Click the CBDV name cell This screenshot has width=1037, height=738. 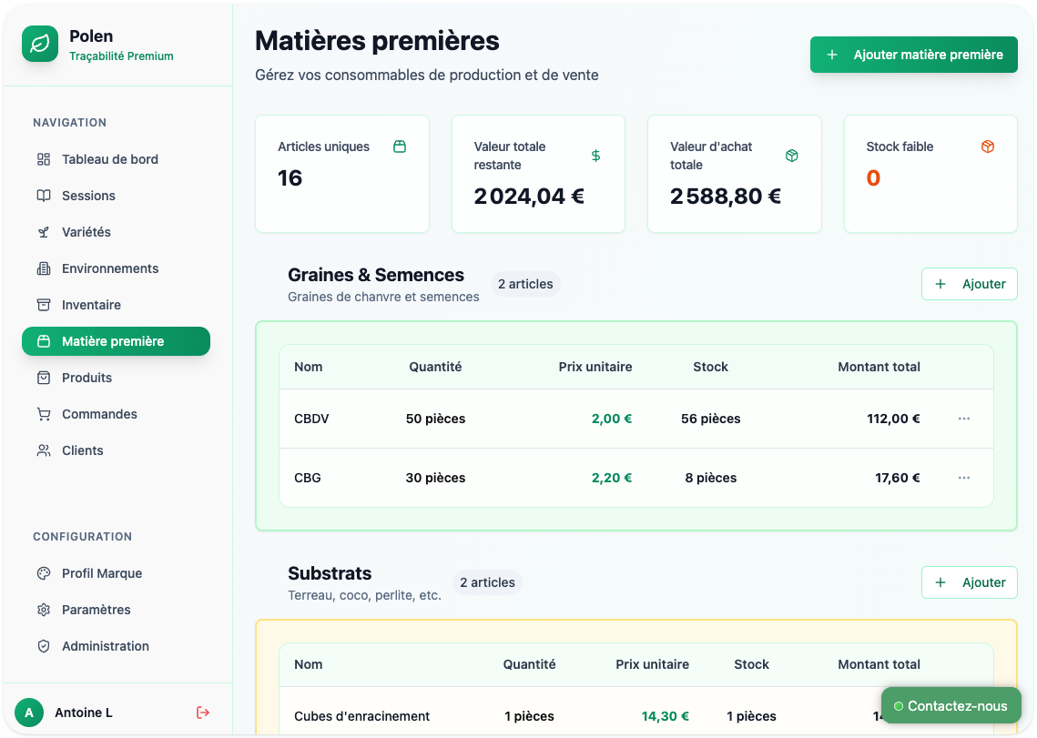coord(311,419)
